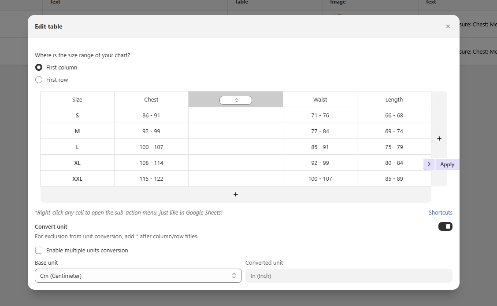Click empty cell in the S row

tap(236, 115)
